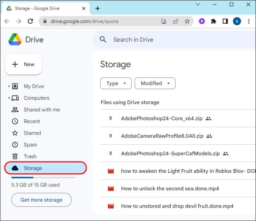Open Chrome three-dot menu
Viewport: 256px width, 221px height.
[x=249, y=21]
